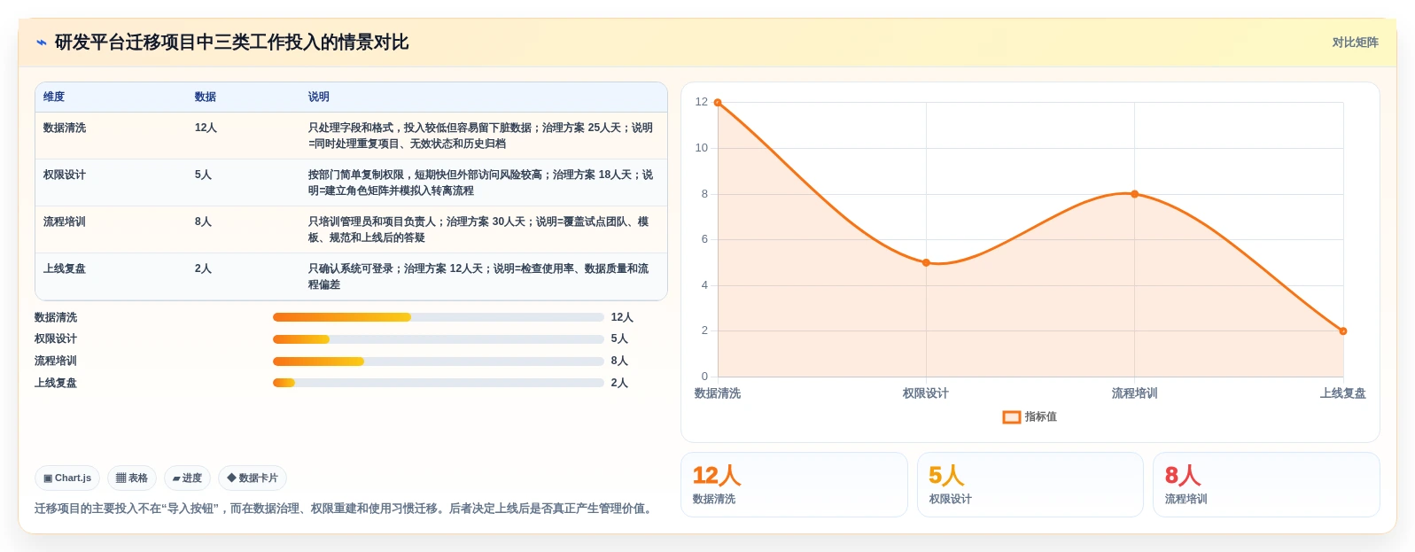The height and width of the screenshot is (552, 1415).
Task: Click the 2人 value in the table
Action: pos(203,268)
